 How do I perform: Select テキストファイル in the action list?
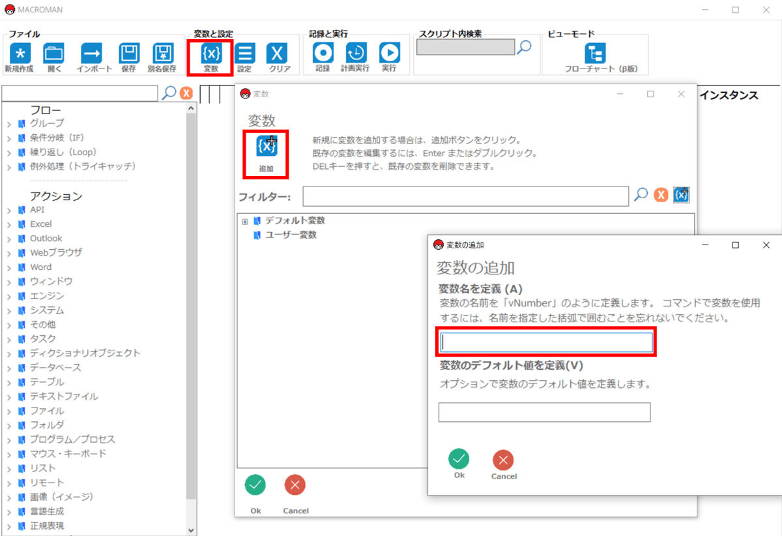(x=64, y=396)
